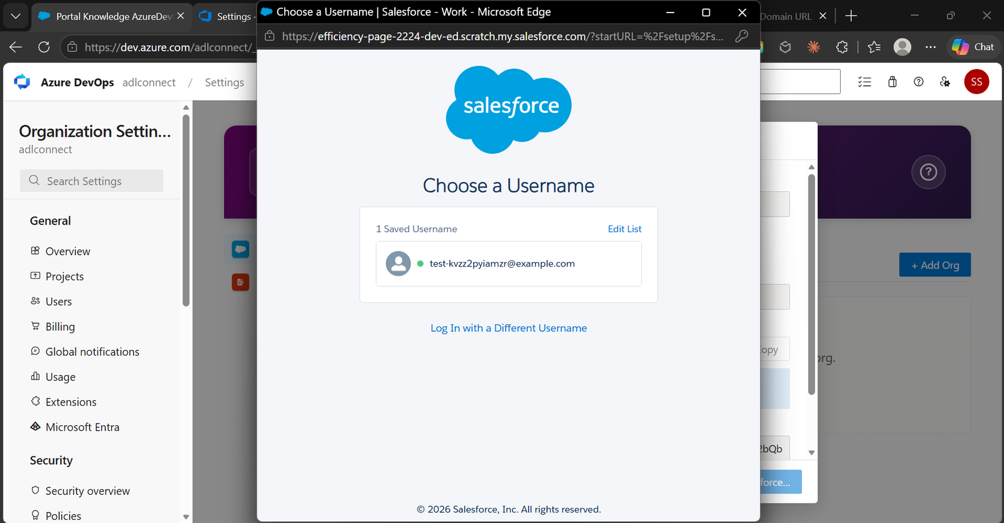Viewport: 1004px width, 523px height.
Task: Open the User settings icon
Action: [x=945, y=82]
